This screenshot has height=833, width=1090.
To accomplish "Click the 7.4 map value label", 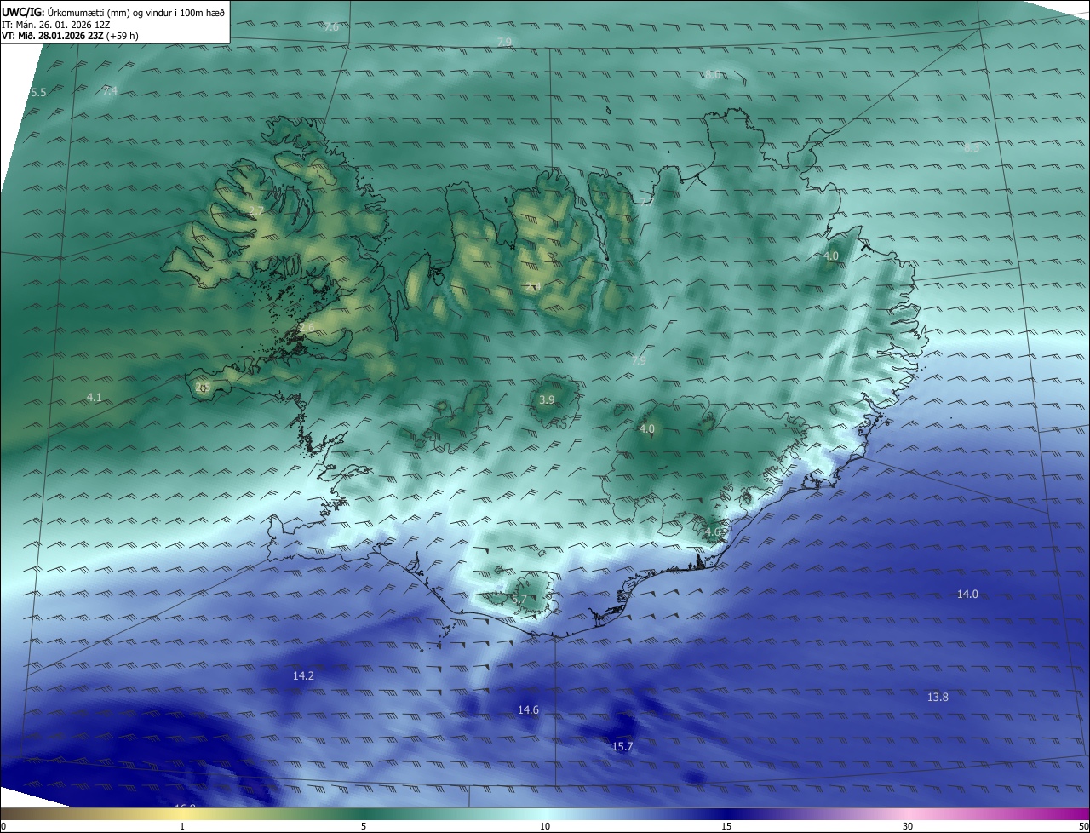I will click(110, 90).
